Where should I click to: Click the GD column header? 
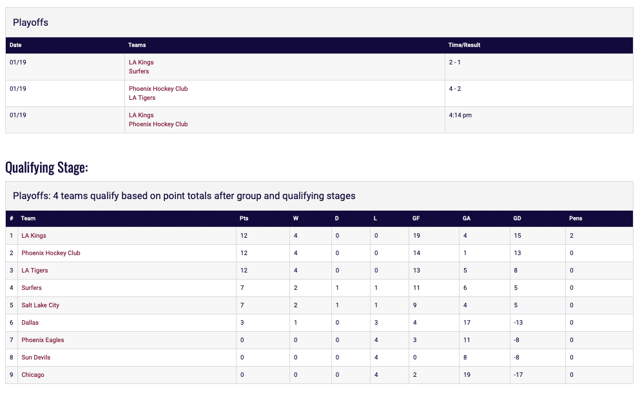pos(517,218)
